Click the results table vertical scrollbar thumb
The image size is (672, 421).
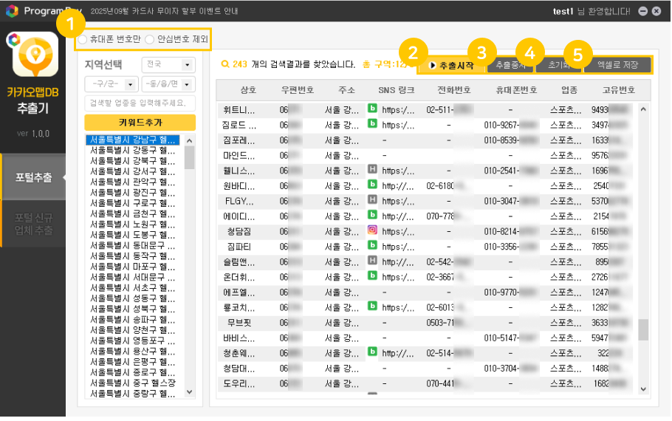(x=642, y=329)
